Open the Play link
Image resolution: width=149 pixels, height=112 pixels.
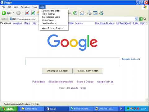coord(34,23)
